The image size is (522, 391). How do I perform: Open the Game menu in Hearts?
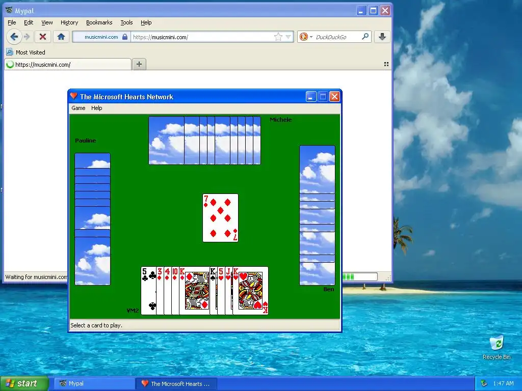(78, 108)
